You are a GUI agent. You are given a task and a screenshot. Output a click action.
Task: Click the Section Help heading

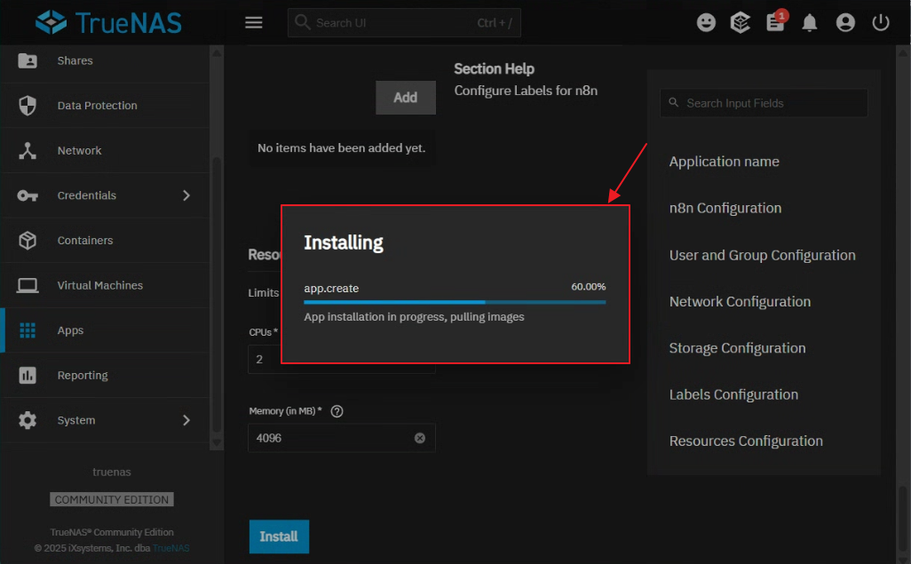[x=494, y=68]
